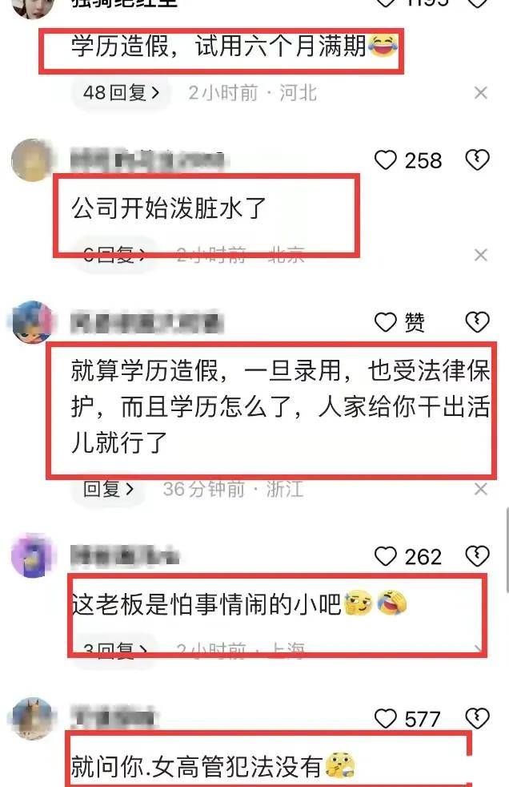The width and height of the screenshot is (509, 787).
Task: Like the comment with 262 likes
Action: coord(385,557)
